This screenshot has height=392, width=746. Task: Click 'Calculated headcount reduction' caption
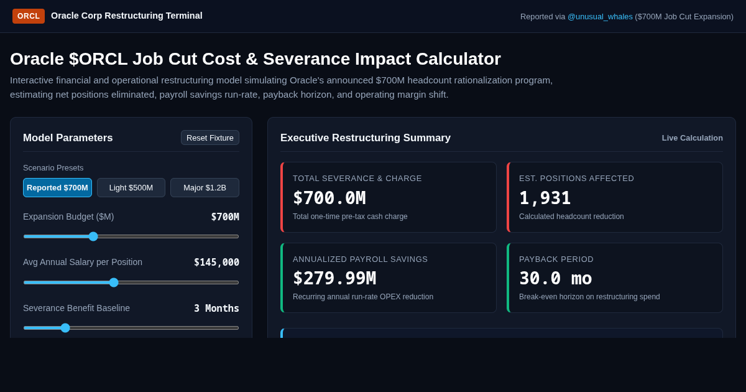(x=571, y=217)
